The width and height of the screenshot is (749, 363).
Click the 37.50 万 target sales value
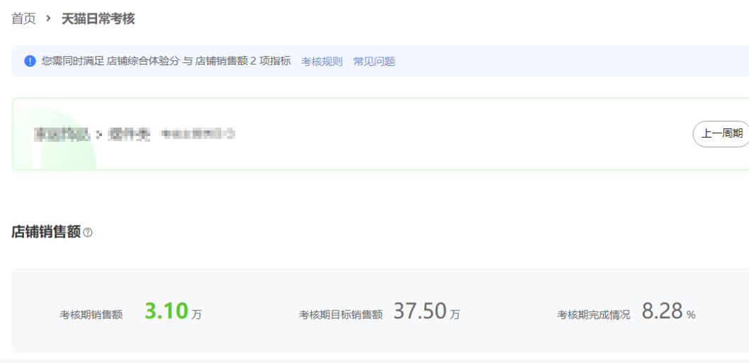click(x=427, y=311)
